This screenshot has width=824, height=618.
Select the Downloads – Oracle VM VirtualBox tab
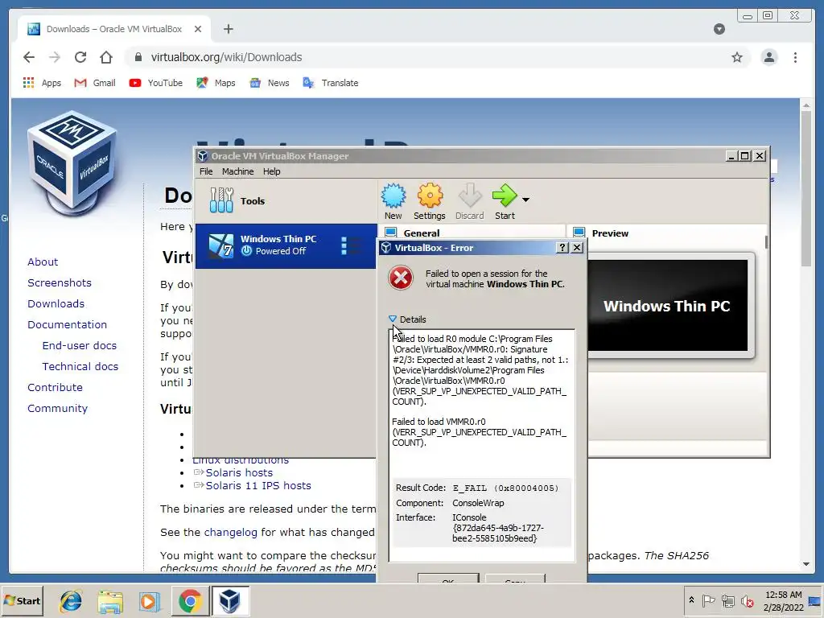pos(114,29)
